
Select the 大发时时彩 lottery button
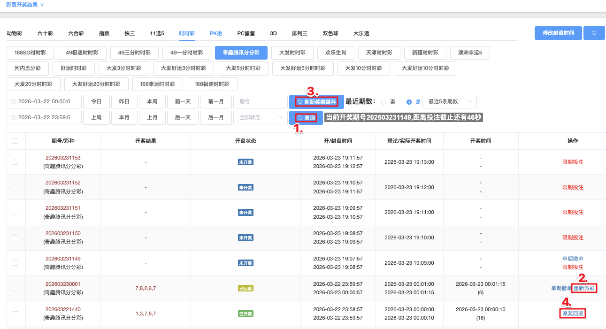(x=292, y=53)
